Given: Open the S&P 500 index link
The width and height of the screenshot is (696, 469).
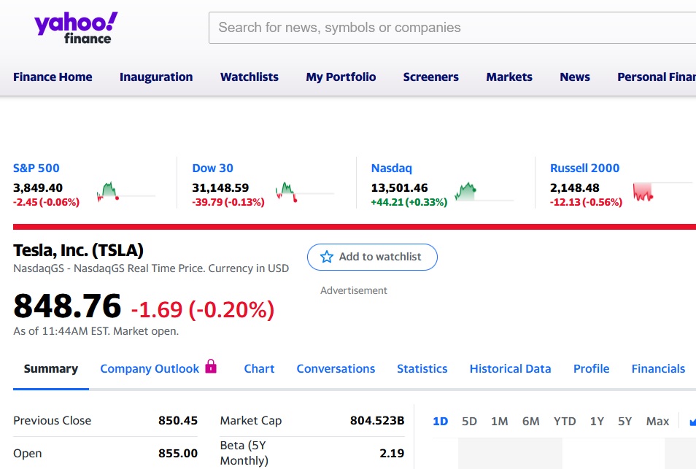Looking at the screenshot, I should pyautogui.click(x=36, y=168).
